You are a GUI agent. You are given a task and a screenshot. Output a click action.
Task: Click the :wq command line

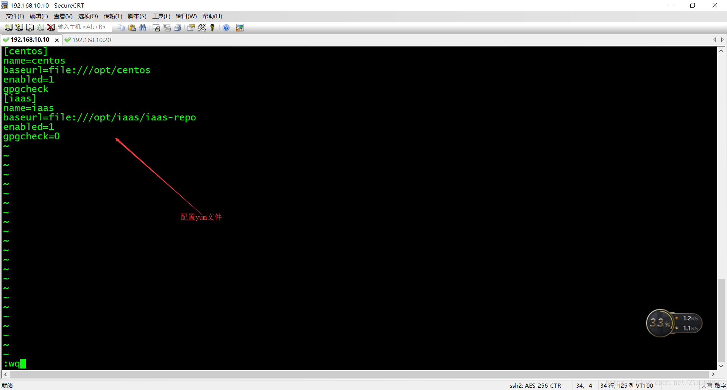pos(14,364)
